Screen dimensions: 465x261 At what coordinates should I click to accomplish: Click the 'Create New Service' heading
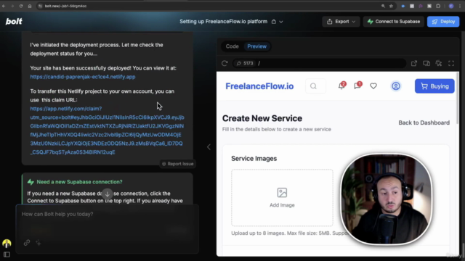pyautogui.click(x=262, y=118)
